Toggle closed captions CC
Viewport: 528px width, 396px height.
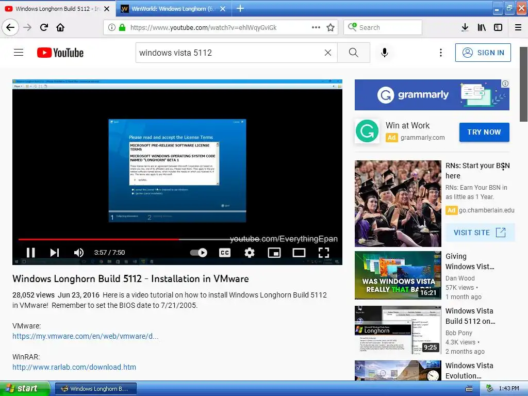point(225,253)
